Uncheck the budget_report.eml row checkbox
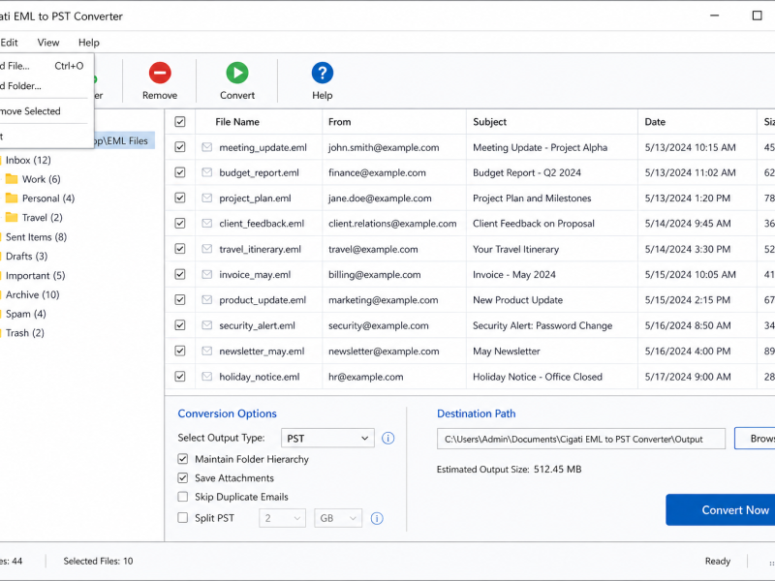This screenshot has width=775, height=581. click(180, 172)
